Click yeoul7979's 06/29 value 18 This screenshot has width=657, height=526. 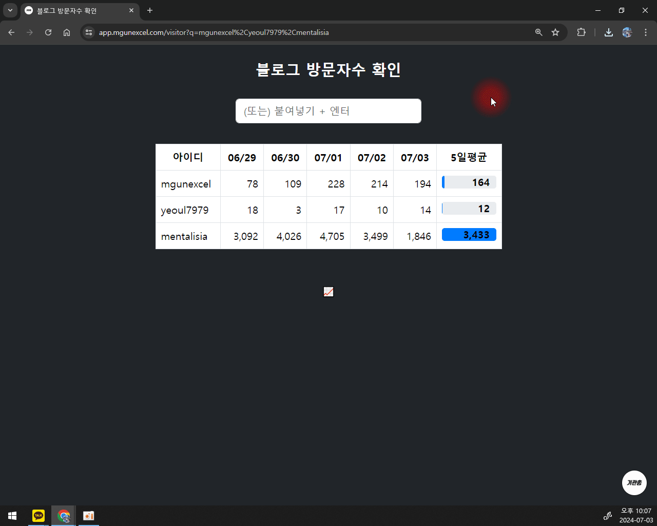pyautogui.click(x=253, y=210)
